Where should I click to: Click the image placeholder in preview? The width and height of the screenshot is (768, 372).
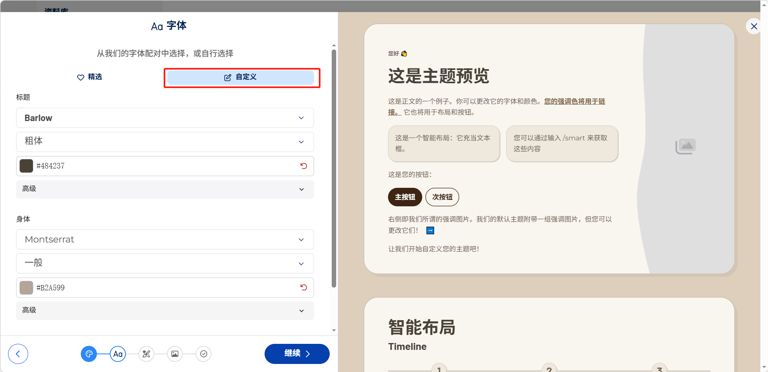tap(686, 146)
